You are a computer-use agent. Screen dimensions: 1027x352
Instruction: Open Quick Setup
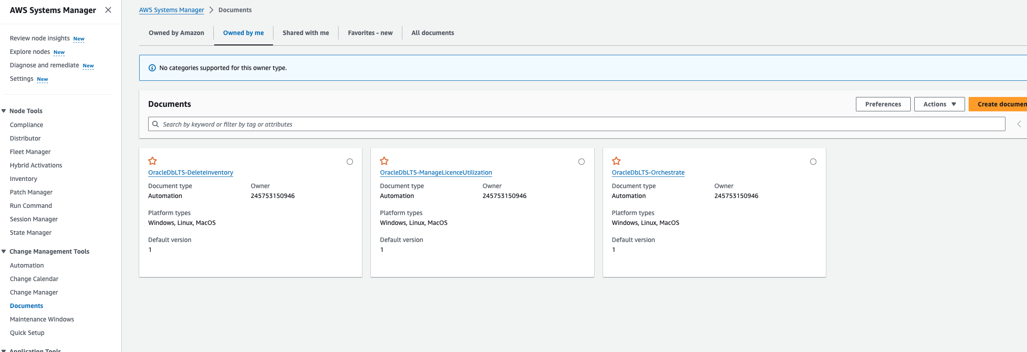click(27, 333)
